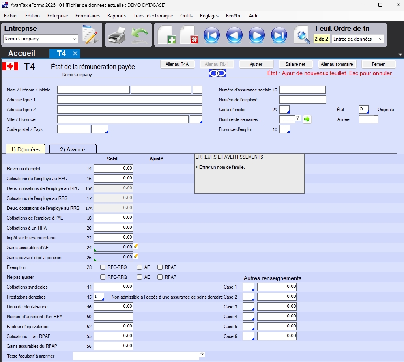This screenshot has width=404, height=362.
Task: Add a new slip with plus icon
Action: pos(167,35)
